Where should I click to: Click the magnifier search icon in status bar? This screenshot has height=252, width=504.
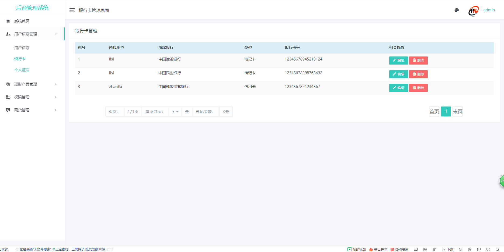pos(497,249)
